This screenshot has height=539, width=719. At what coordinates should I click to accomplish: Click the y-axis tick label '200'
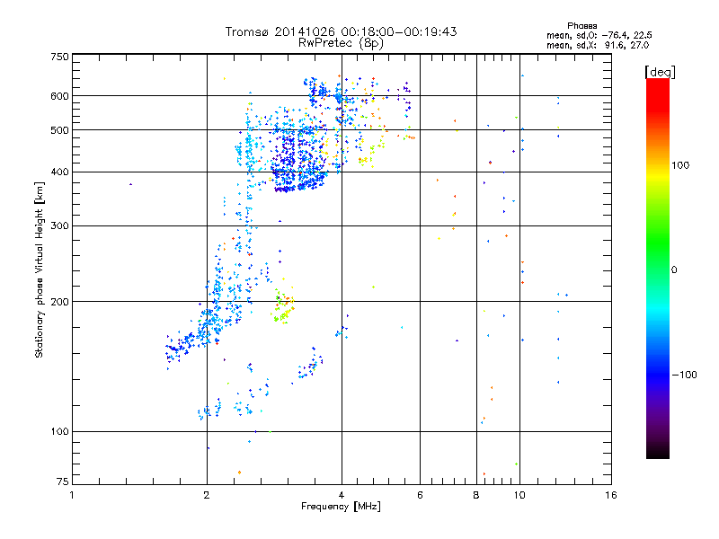click(x=59, y=302)
